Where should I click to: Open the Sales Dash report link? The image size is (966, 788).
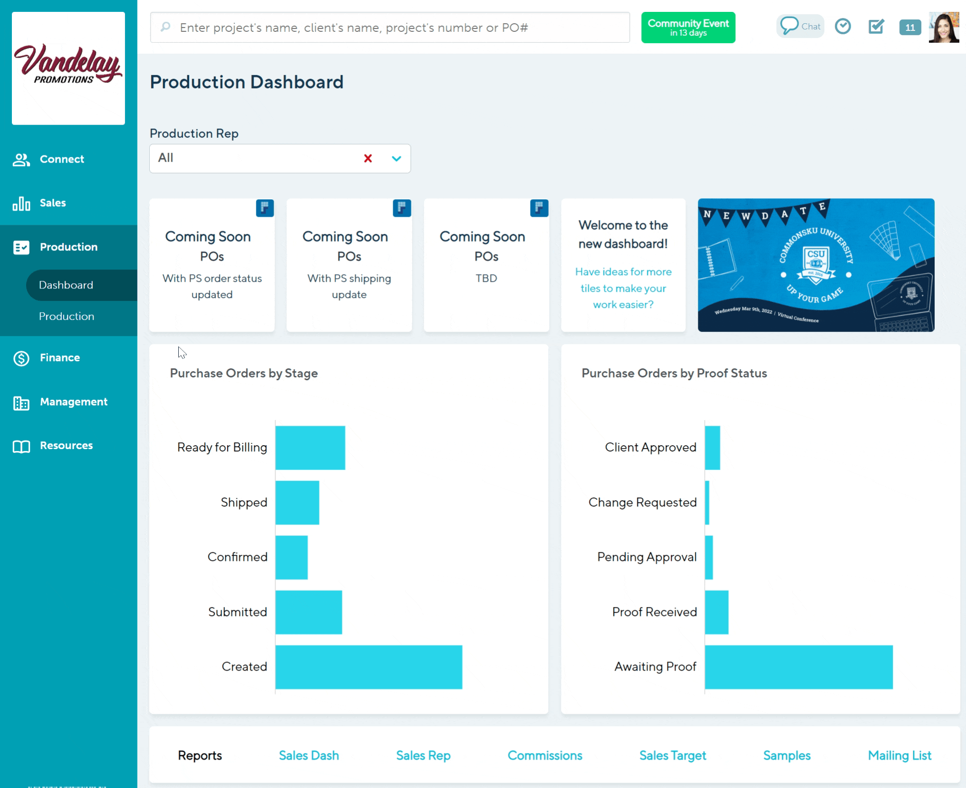pos(309,755)
